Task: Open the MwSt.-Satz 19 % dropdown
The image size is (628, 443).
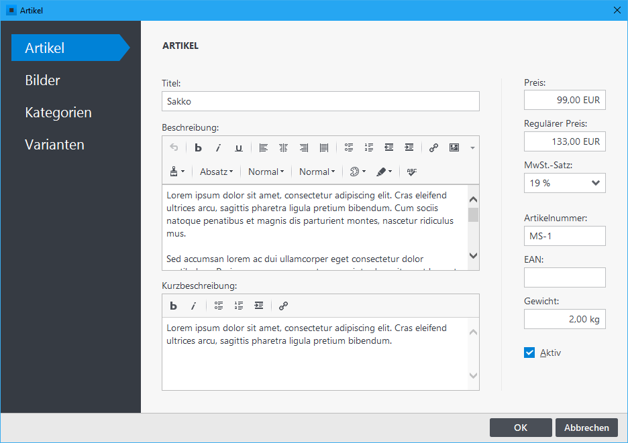Action: pyautogui.click(x=565, y=183)
